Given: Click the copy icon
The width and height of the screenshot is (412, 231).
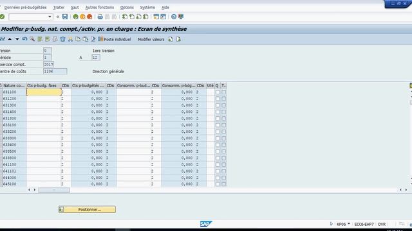Looking at the screenshot, I should point(78,39).
